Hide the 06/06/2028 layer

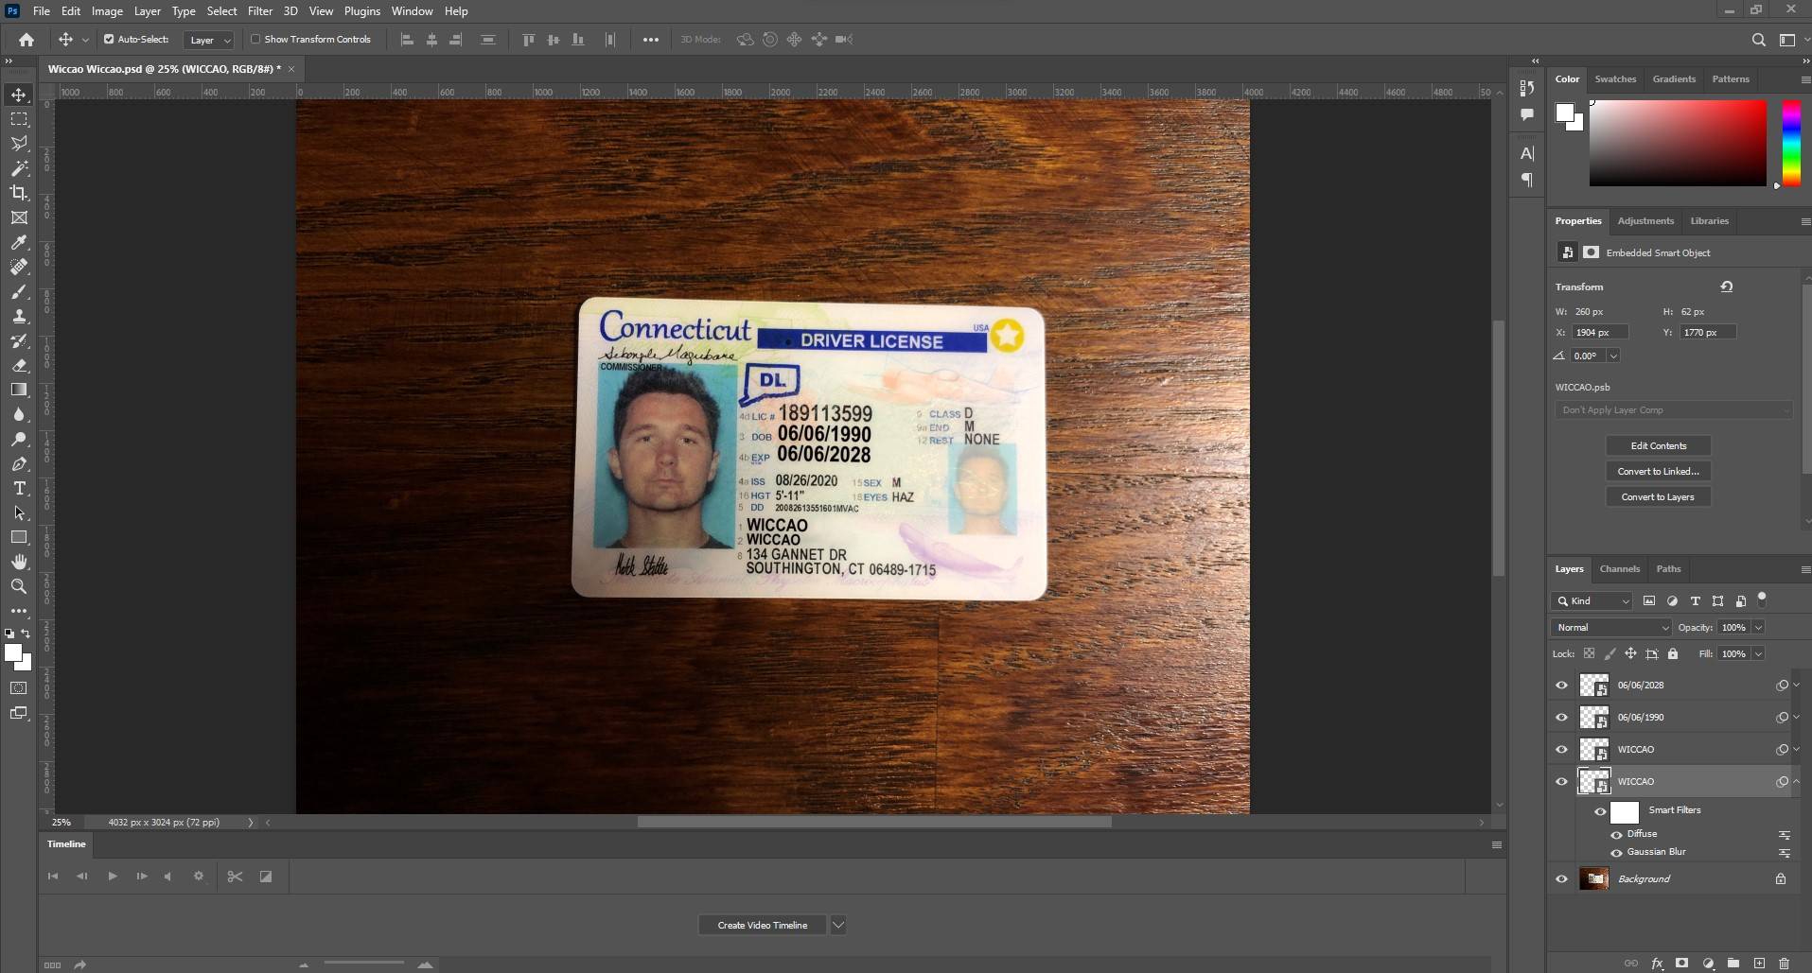point(1561,686)
